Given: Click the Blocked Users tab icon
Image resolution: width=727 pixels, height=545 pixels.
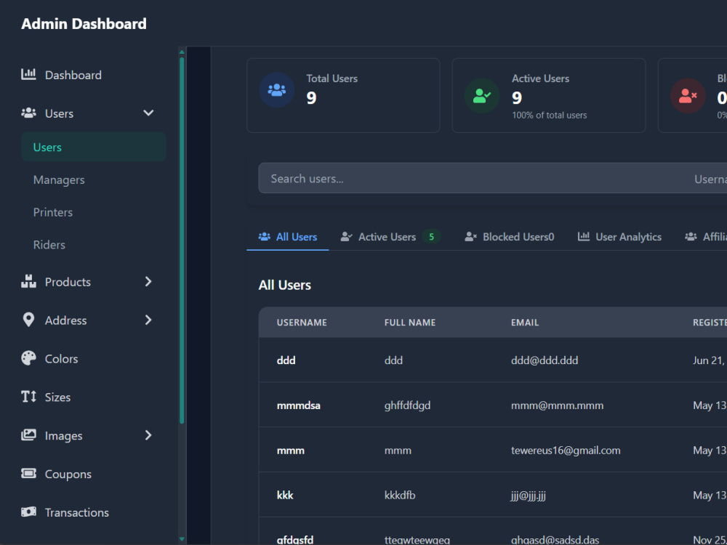Looking at the screenshot, I should tap(470, 237).
